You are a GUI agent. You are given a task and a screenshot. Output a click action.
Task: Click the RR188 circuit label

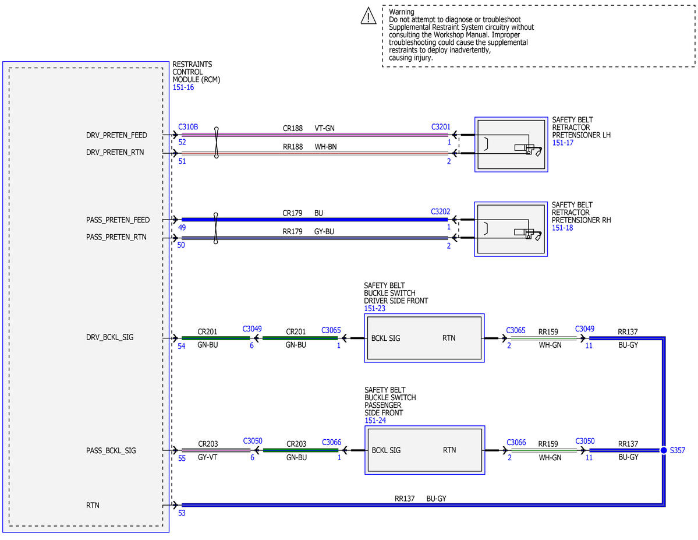292,147
